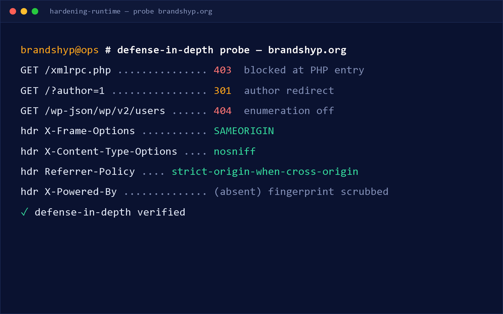503x314 pixels.
Task: Select the 404 status code
Action: pos(223,111)
